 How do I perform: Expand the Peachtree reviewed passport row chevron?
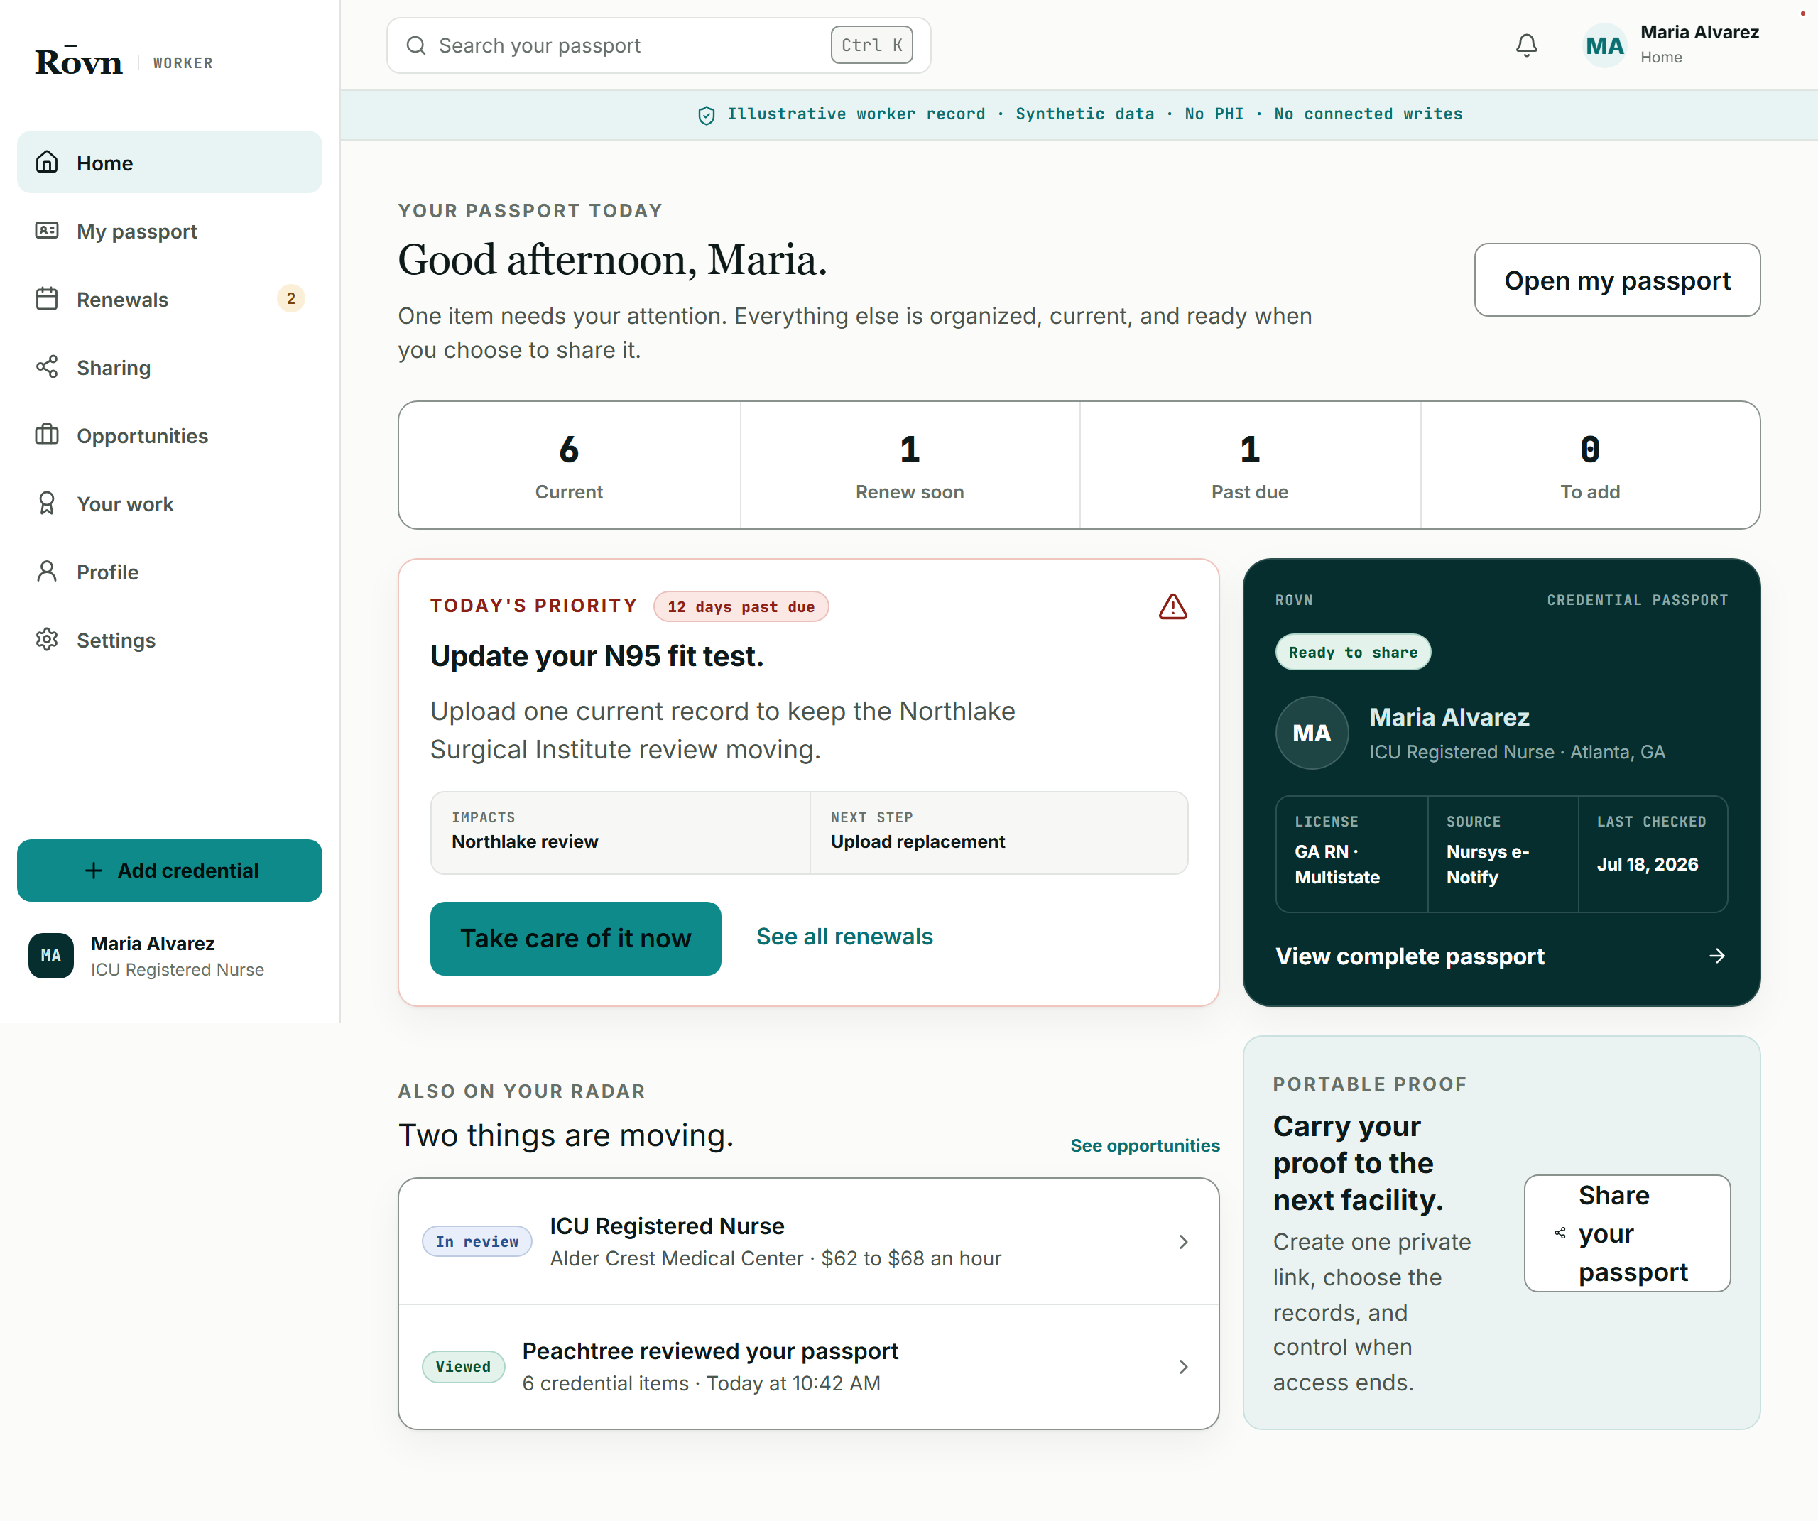click(1182, 1367)
